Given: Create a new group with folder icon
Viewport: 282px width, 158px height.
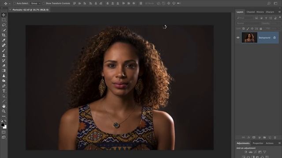Looking at the screenshot, I should 264,137.
